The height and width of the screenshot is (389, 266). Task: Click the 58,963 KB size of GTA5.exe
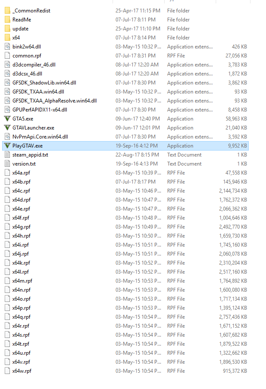click(236, 119)
